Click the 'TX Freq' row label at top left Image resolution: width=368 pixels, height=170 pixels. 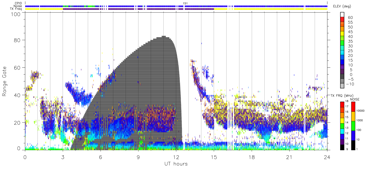pos(16,9)
